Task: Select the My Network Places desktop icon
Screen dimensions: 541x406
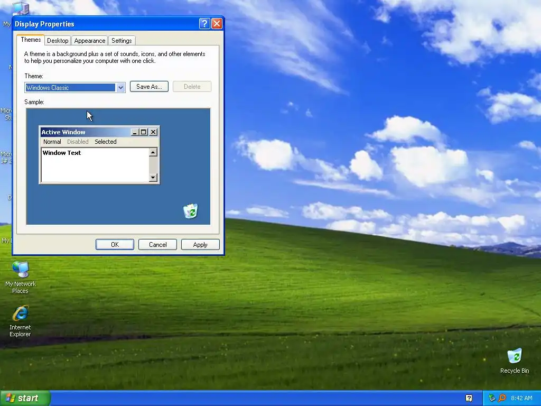Action: 21,277
